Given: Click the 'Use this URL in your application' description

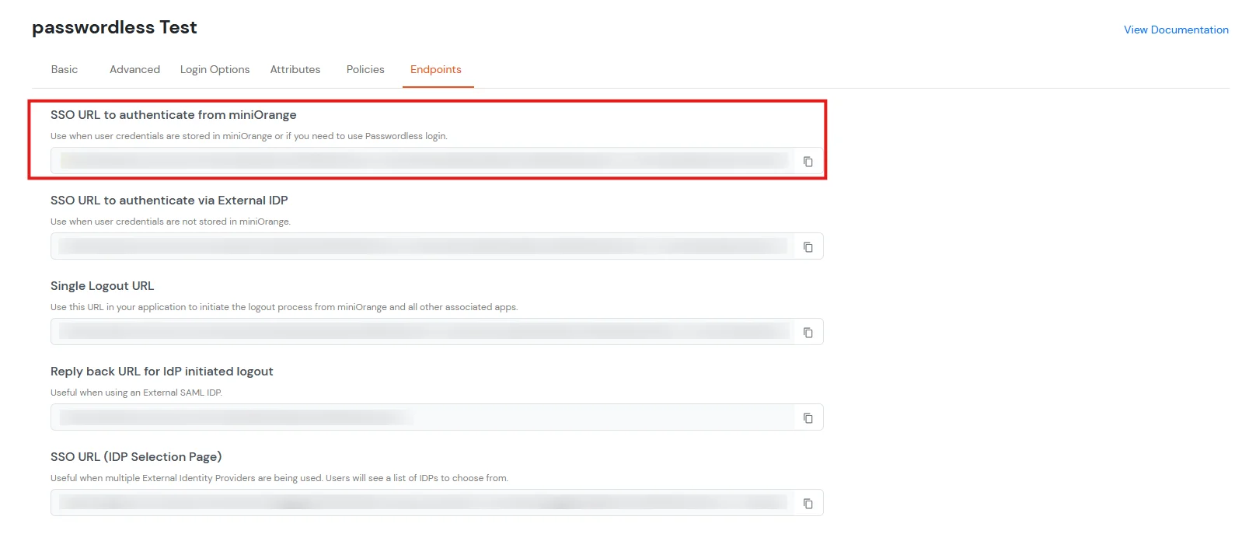Looking at the screenshot, I should click(x=284, y=307).
